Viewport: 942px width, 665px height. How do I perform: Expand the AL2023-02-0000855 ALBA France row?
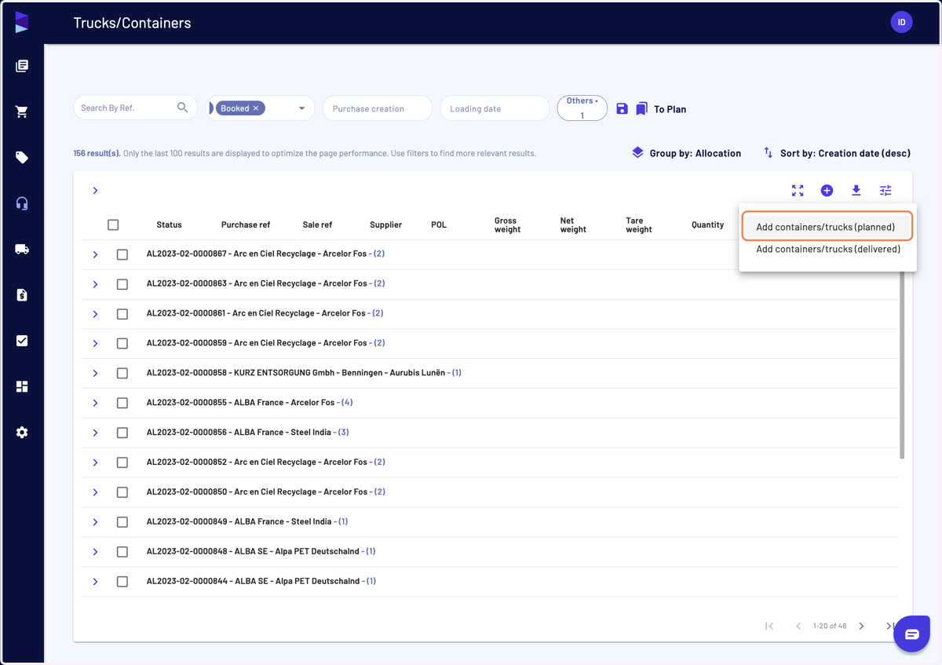[95, 403]
